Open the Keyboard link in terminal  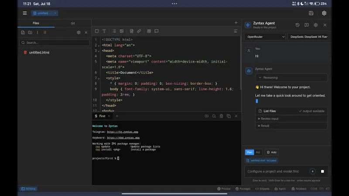(x=123, y=138)
